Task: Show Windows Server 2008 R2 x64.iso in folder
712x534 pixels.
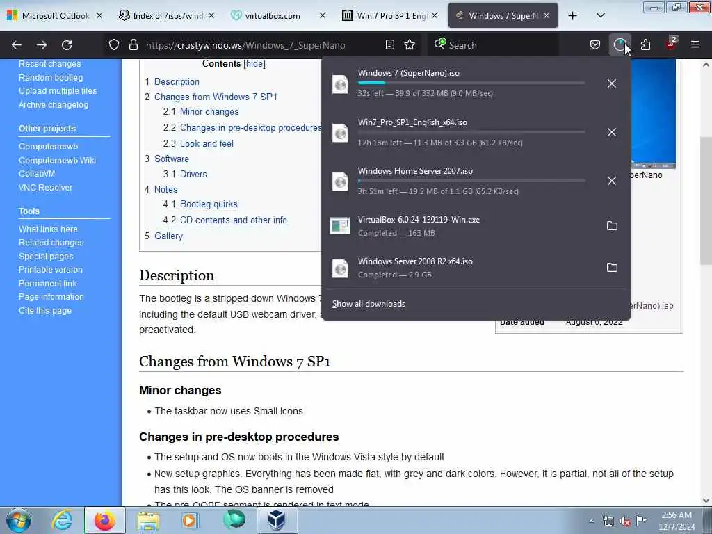Action: pos(612,268)
